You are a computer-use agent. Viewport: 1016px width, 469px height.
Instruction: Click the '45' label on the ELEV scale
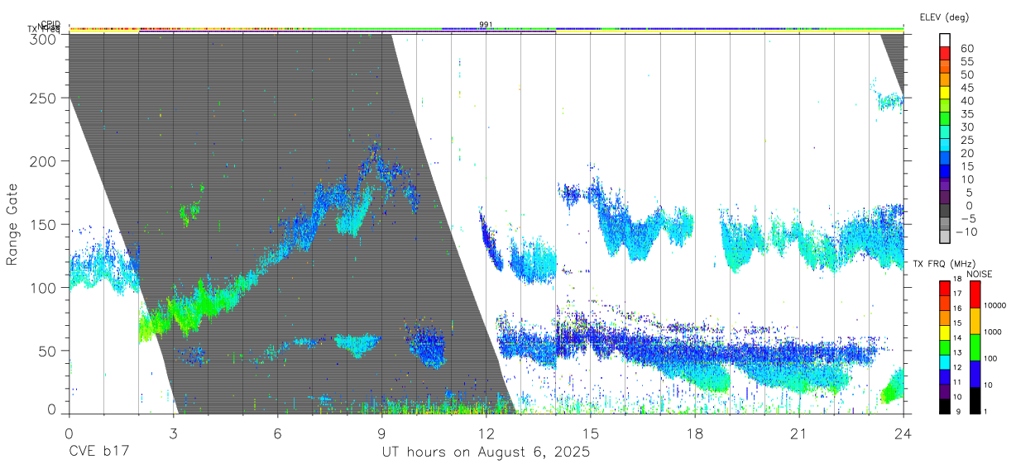pyautogui.click(x=966, y=88)
